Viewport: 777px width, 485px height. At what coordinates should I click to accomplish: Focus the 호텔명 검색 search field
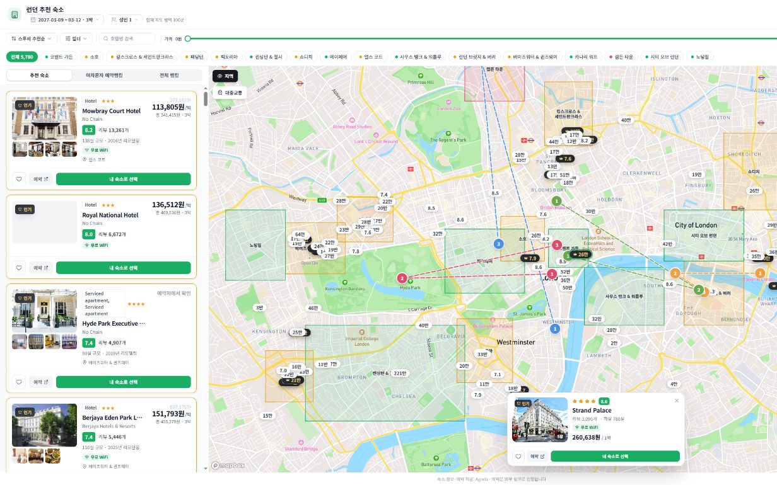(x=127, y=38)
